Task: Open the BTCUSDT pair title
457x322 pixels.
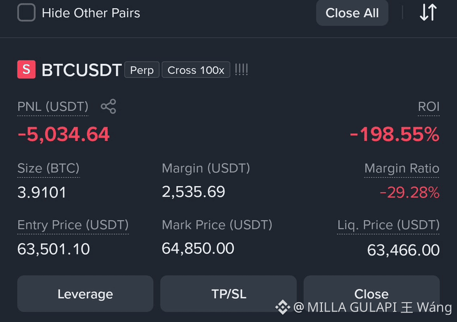Action: coord(82,70)
